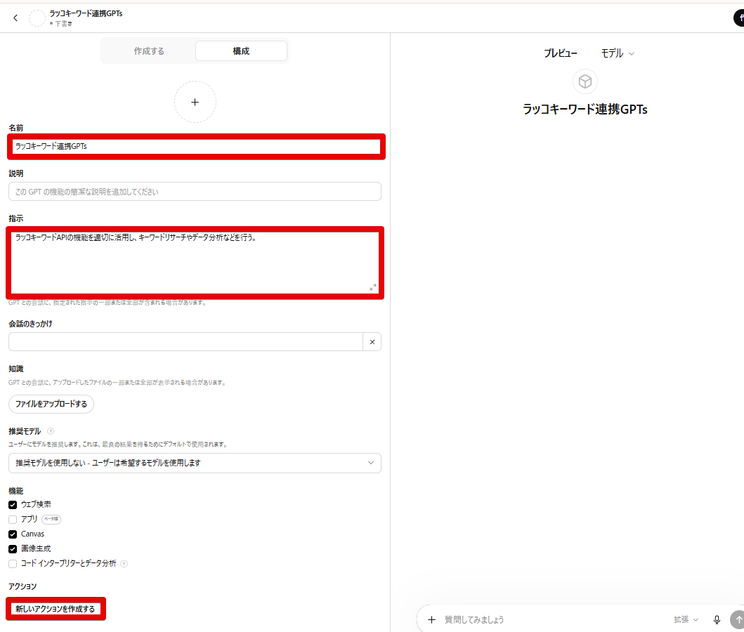The width and height of the screenshot is (744, 632).
Task: Click the アクション section label
Action: tap(22, 586)
